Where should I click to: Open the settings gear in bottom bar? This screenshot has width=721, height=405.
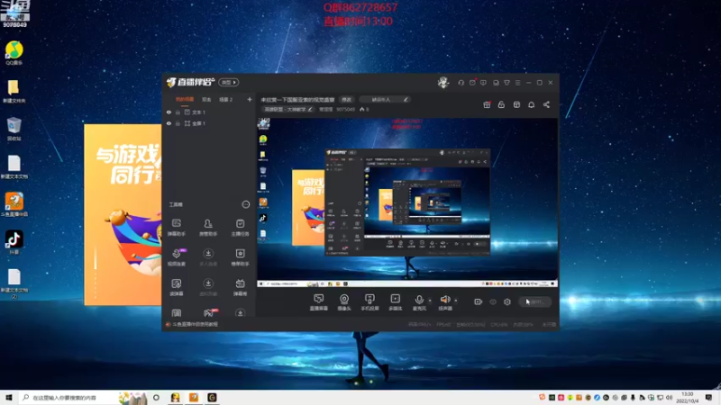[507, 301]
